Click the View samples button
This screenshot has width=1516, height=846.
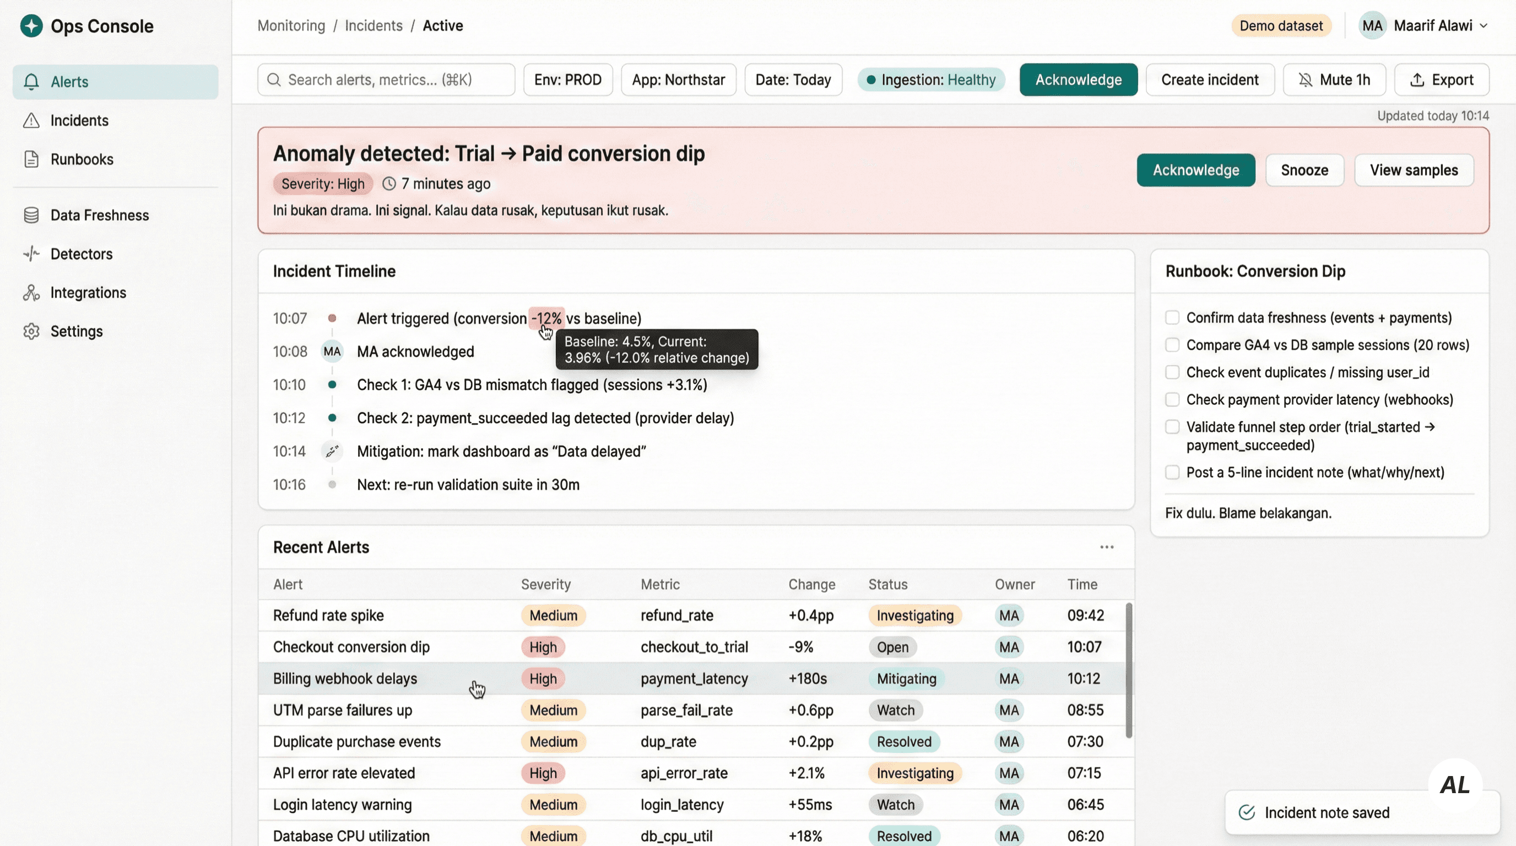click(x=1414, y=170)
